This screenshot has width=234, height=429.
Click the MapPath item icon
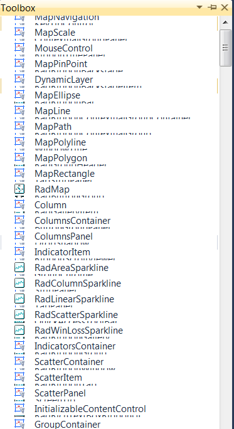pyautogui.click(x=19, y=127)
